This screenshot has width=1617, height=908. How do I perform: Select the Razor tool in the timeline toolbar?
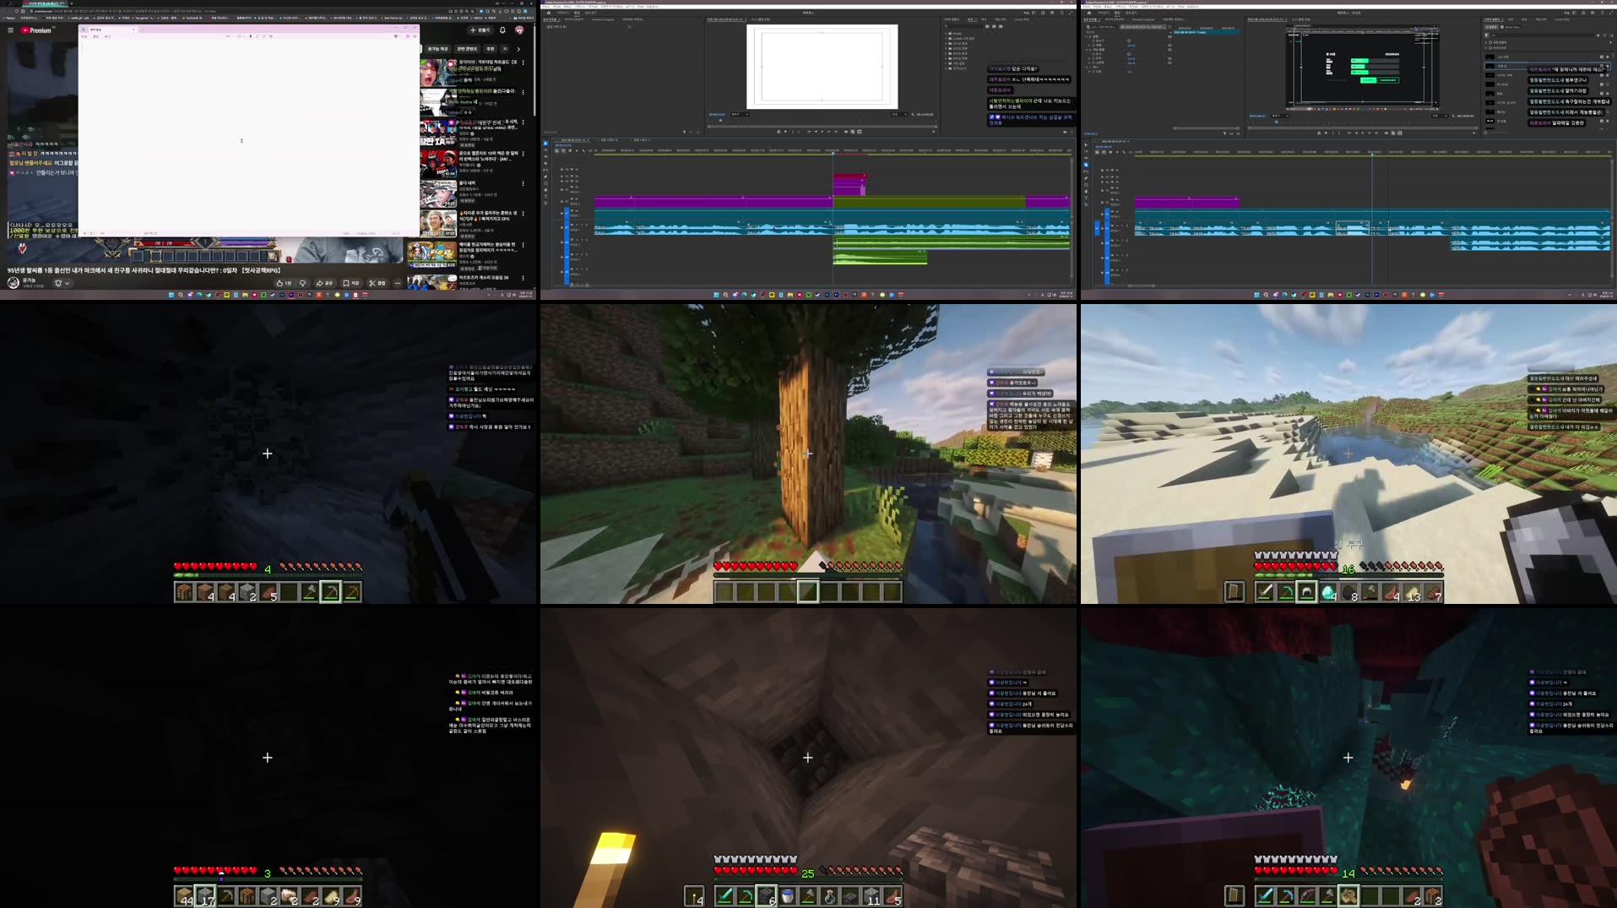pos(545,160)
